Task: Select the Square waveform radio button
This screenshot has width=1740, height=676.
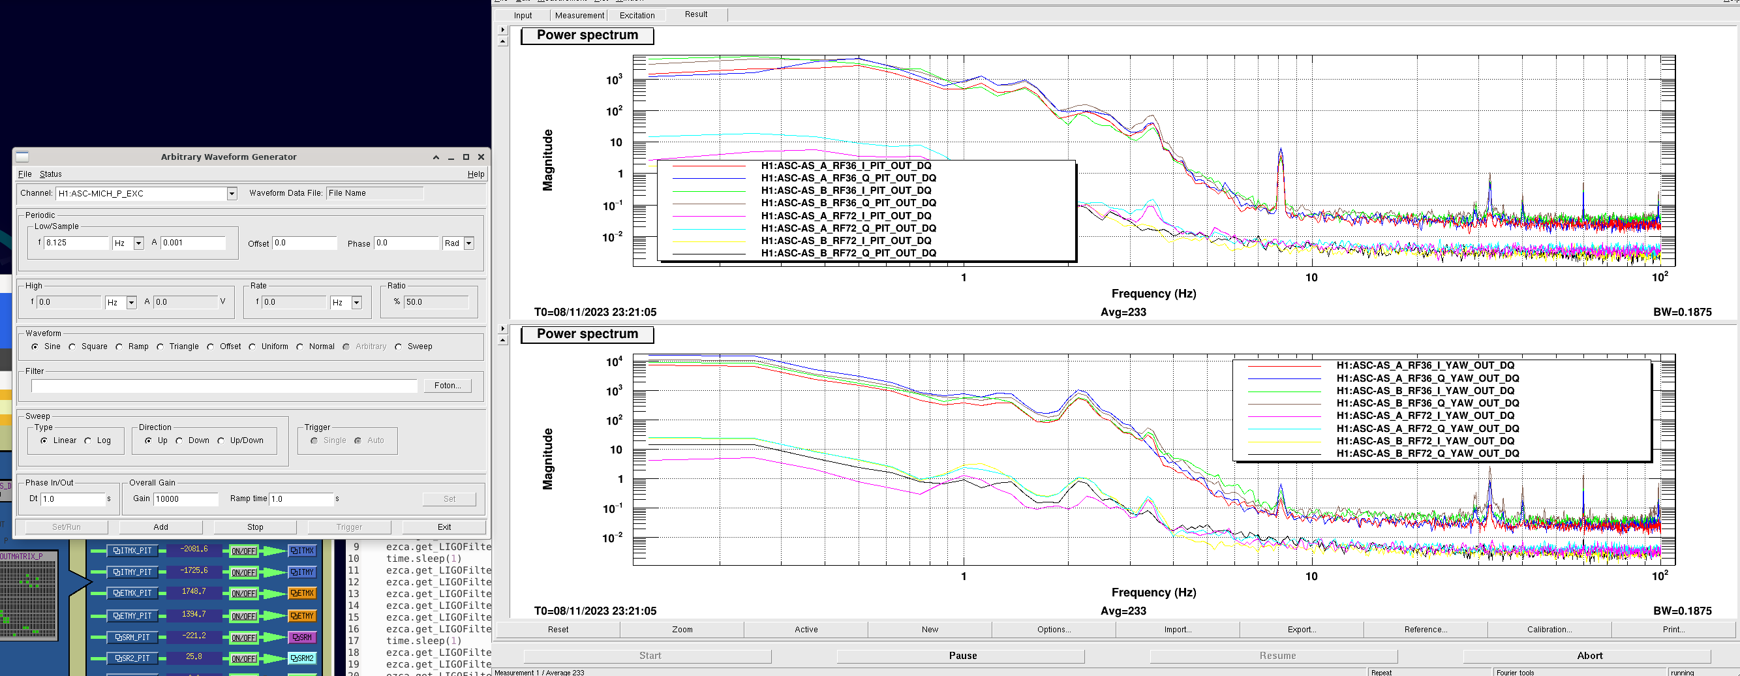Action: (x=72, y=347)
